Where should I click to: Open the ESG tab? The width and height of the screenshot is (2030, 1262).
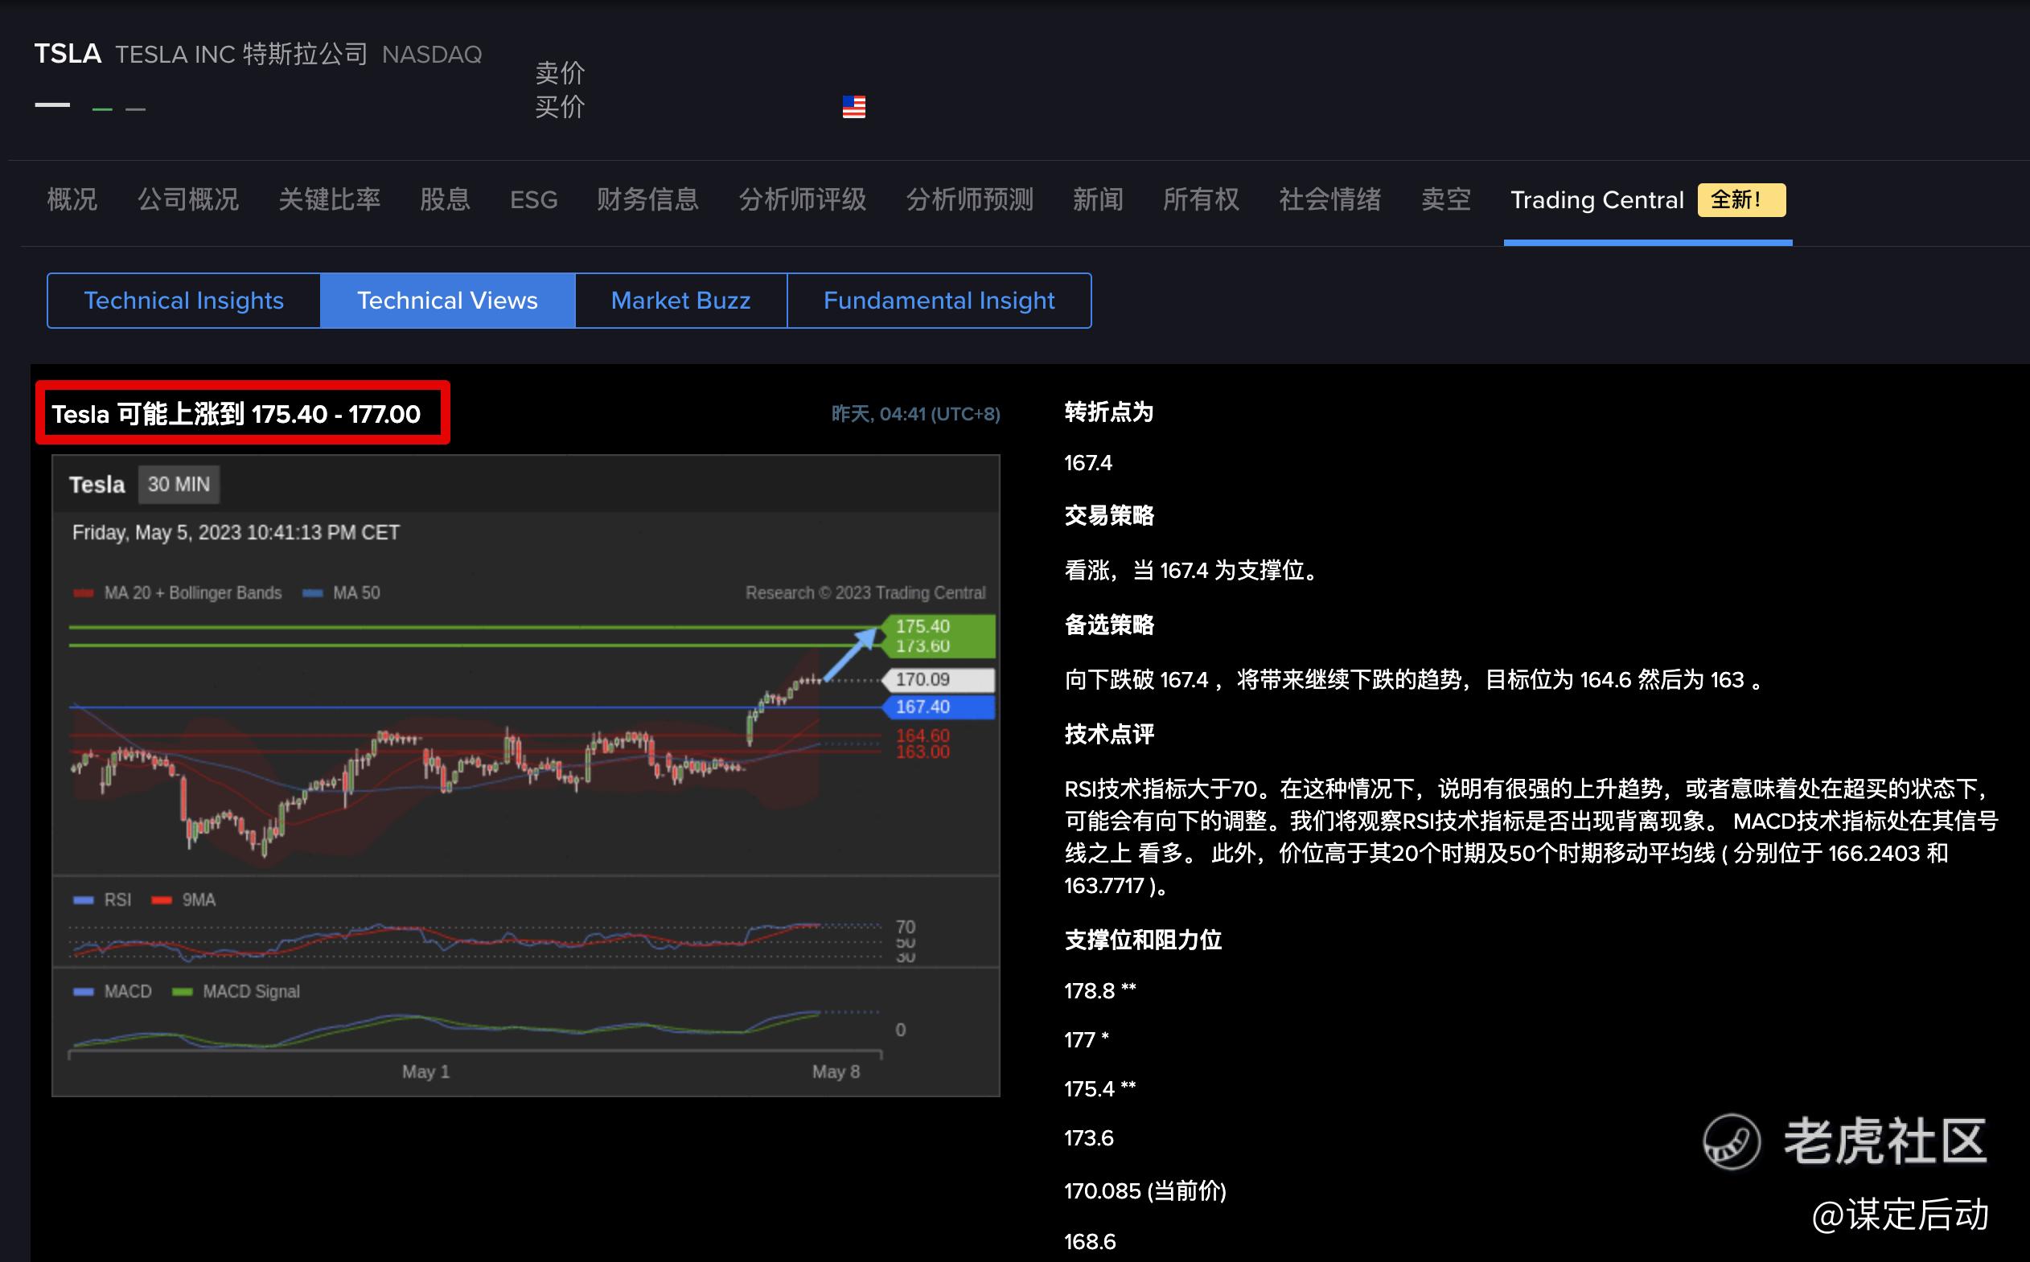[x=532, y=200]
